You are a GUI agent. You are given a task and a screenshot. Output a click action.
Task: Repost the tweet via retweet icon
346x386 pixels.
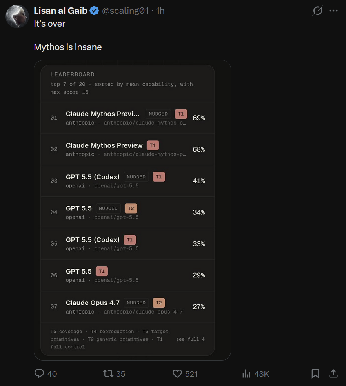coord(108,373)
